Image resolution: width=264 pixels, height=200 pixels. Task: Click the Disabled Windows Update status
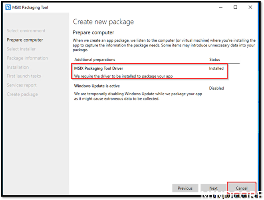(x=216, y=88)
